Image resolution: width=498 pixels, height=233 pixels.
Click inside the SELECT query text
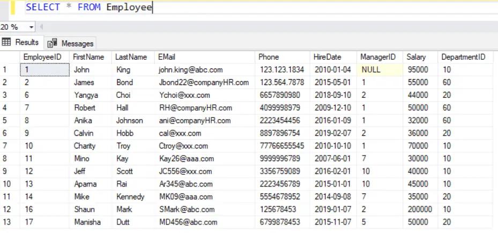pos(88,7)
